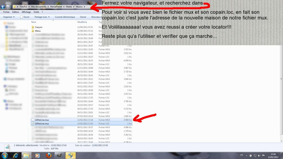Sort files by the Modifié le column header
This screenshot has height=159, width=283.
(82, 22)
